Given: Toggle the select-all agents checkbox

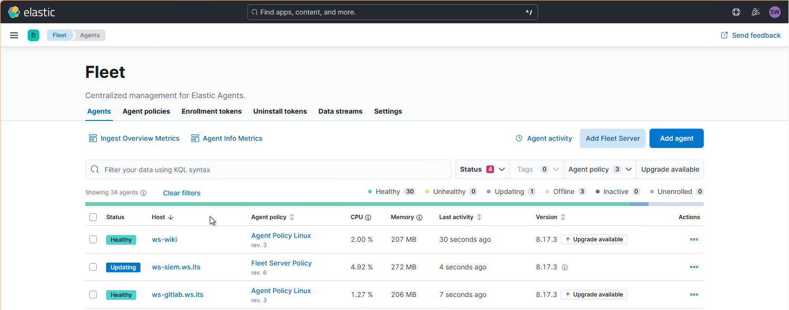Looking at the screenshot, I should tap(93, 217).
